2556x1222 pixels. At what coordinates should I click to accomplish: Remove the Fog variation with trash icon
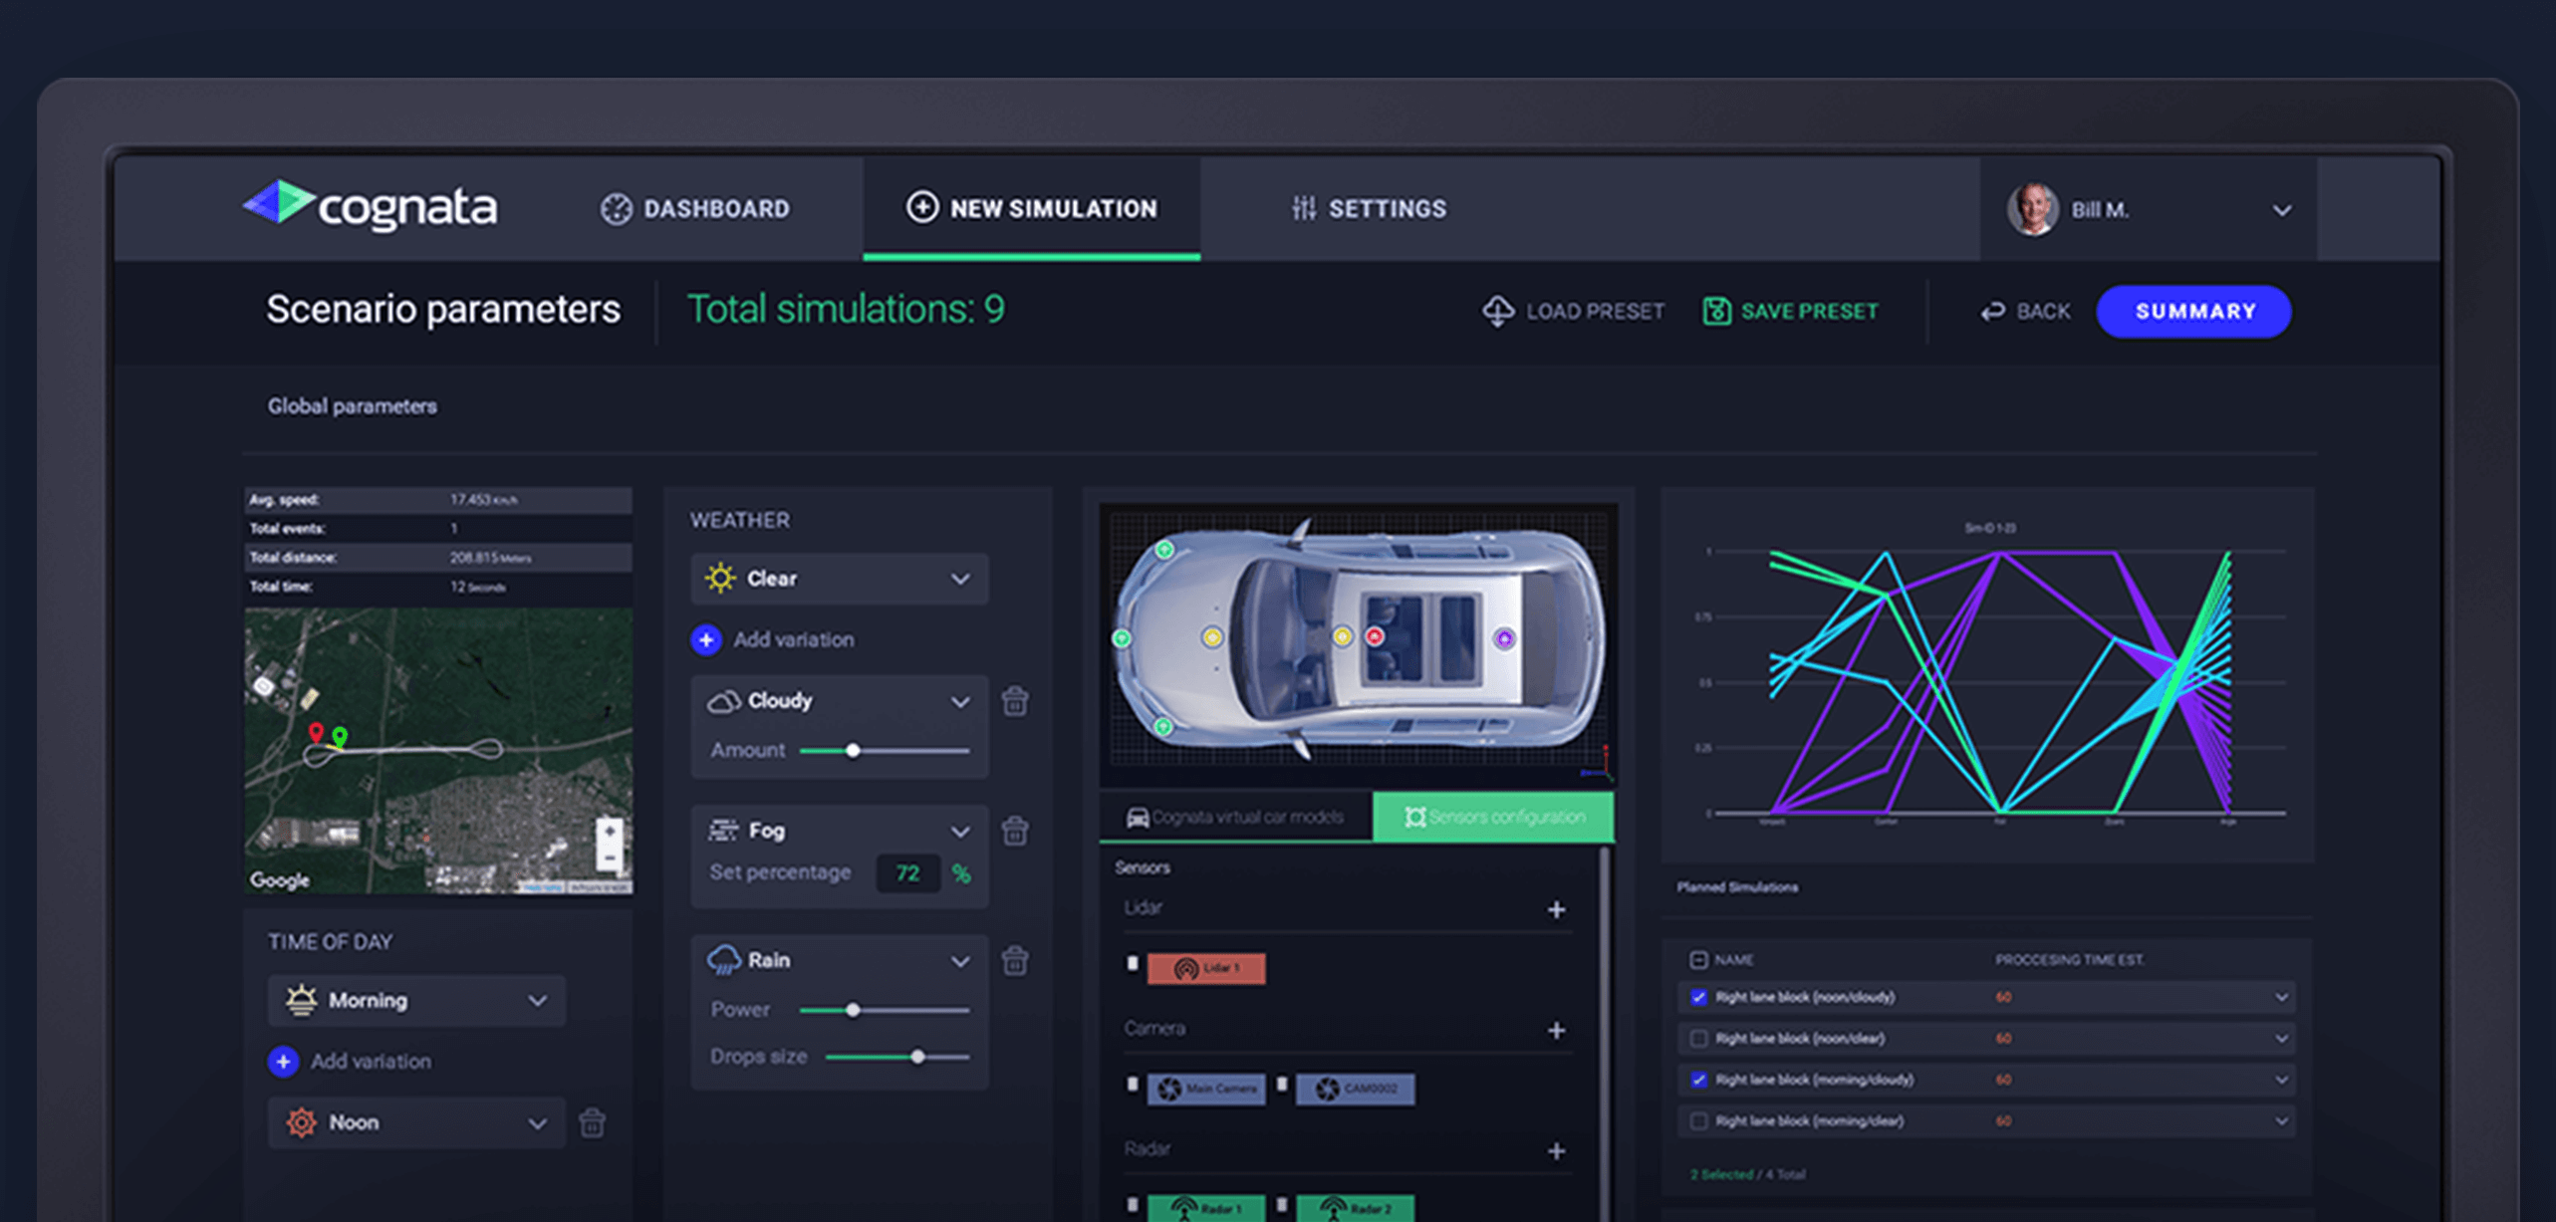point(1014,831)
